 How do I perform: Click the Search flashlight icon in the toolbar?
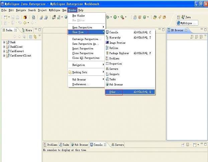pyautogui.click(x=160, y=17)
